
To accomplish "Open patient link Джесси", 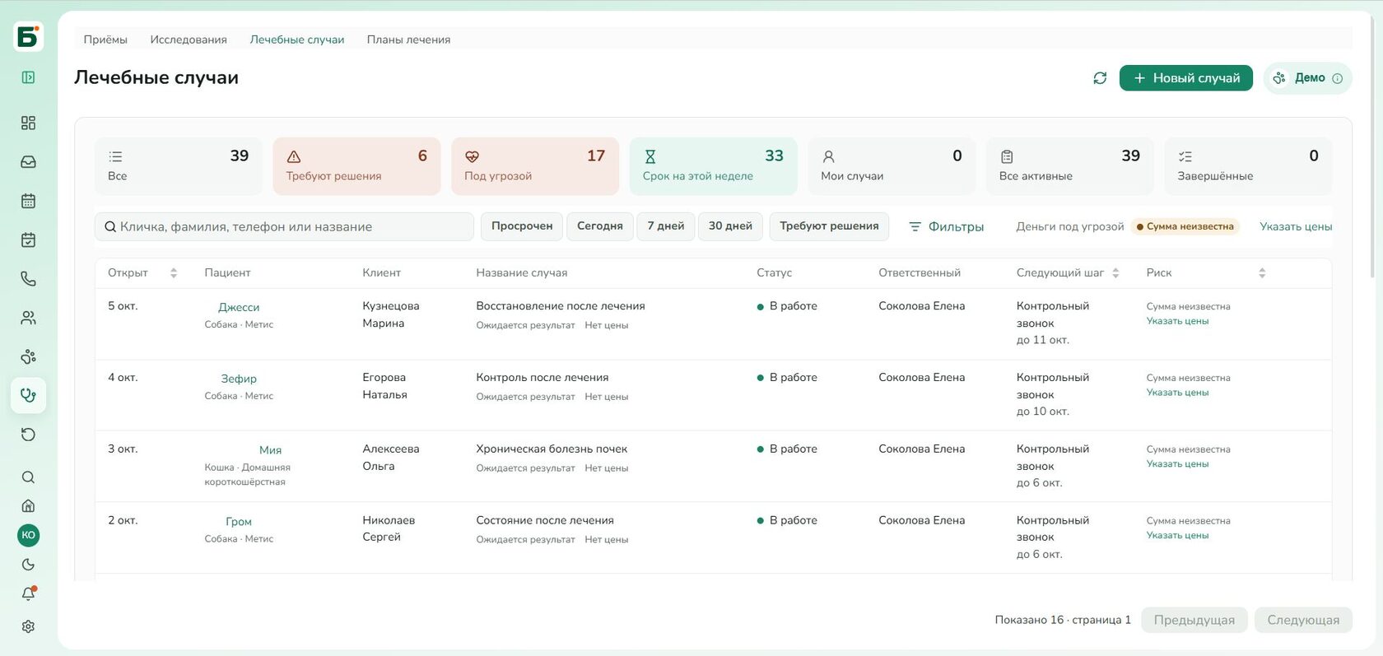I will [239, 307].
